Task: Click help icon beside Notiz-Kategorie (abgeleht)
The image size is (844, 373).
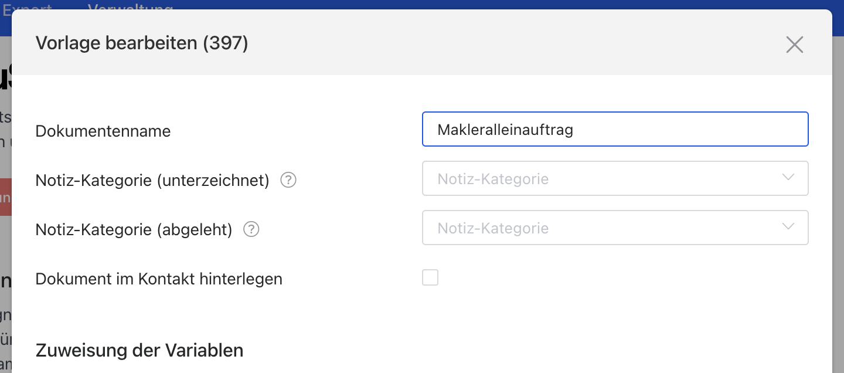Action: click(x=251, y=229)
